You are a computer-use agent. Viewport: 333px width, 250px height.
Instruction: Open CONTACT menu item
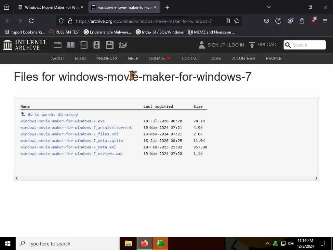tap(191, 59)
